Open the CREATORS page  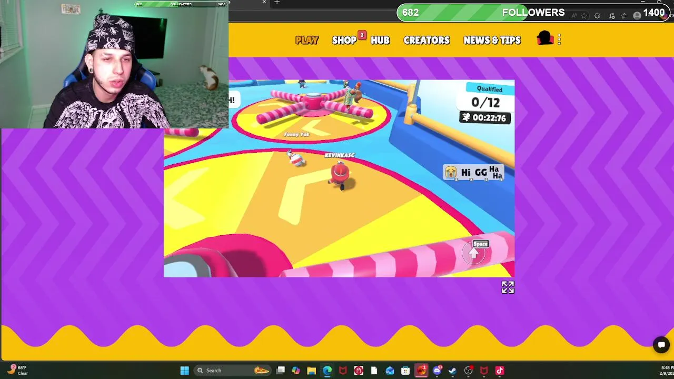427,40
